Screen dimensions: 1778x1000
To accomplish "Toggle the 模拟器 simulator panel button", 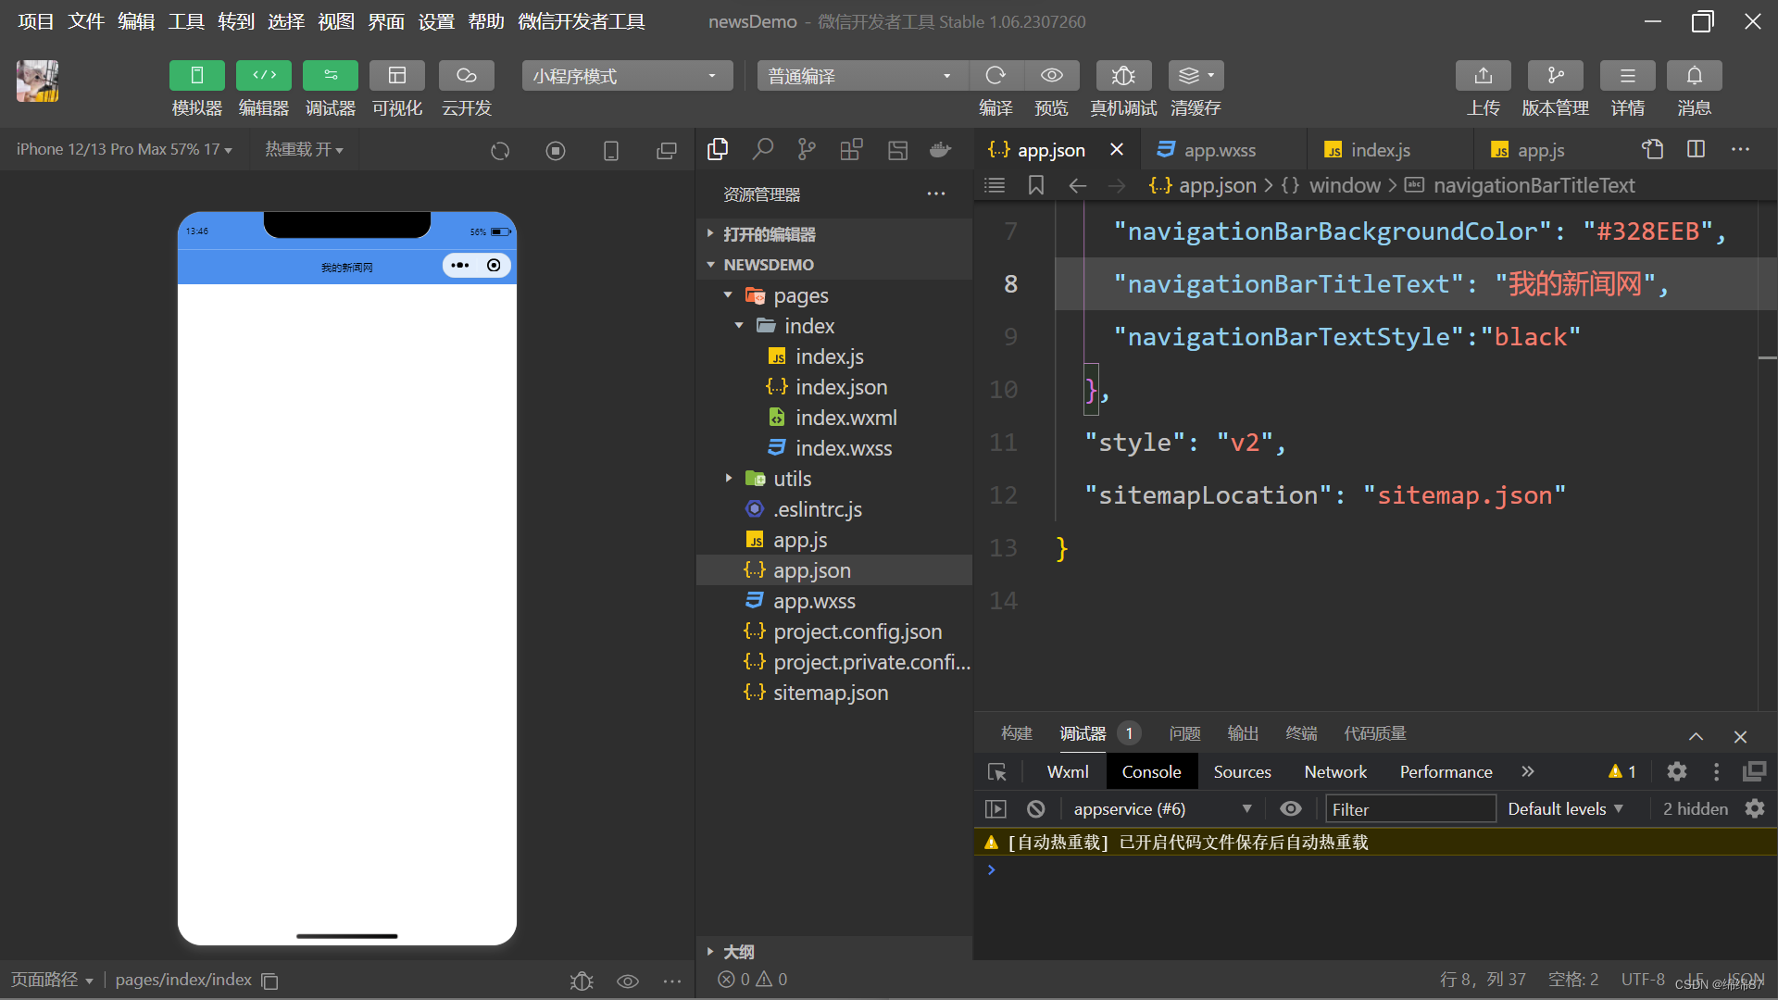I will point(196,75).
